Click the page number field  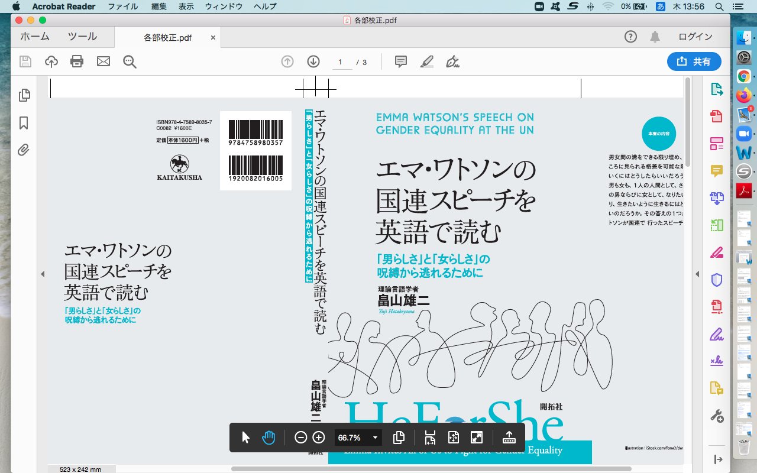coord(341,62)
